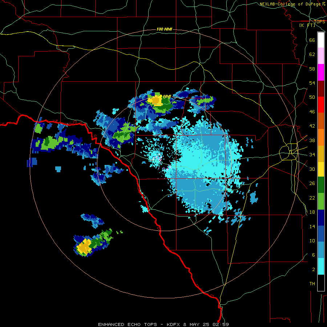The image size is (327, 327).
Task: Click the yellow highway loop on the east edge
Action: tap(288, 152)
